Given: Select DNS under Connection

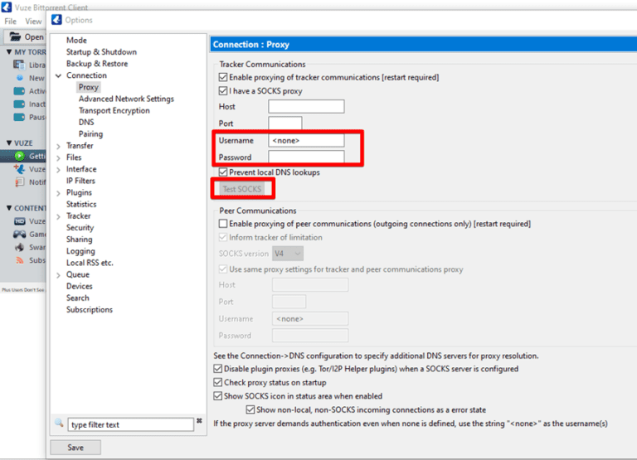Looking at the screenshot, I should pyautogui.click(x=86, y=122).
